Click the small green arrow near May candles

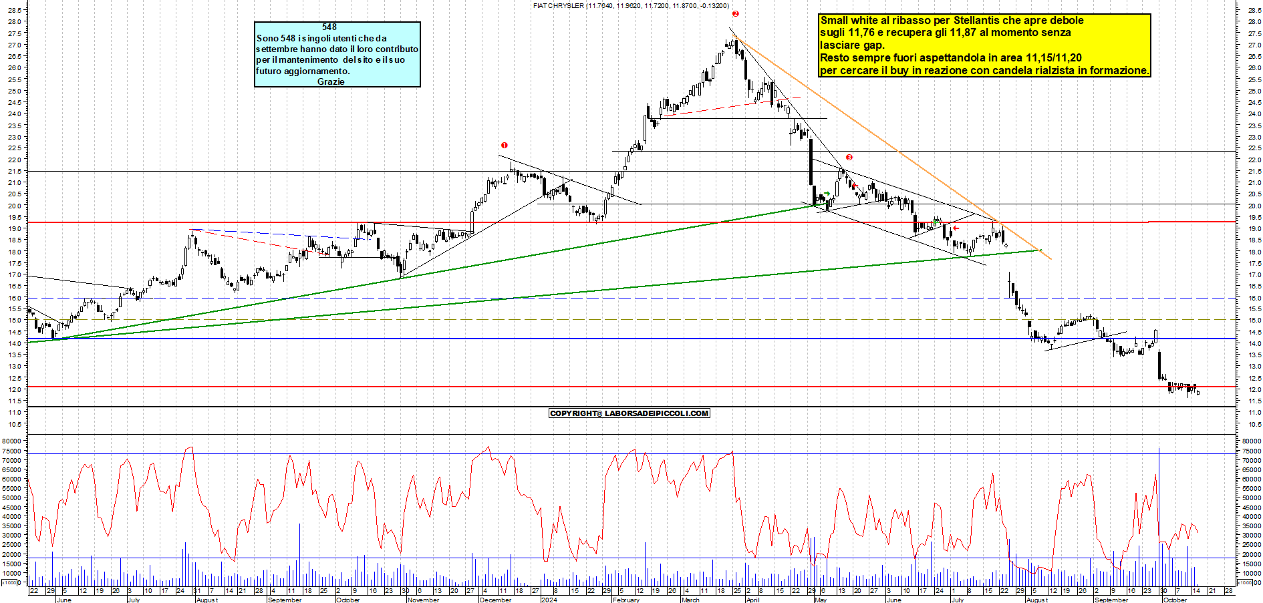(827, 194)
